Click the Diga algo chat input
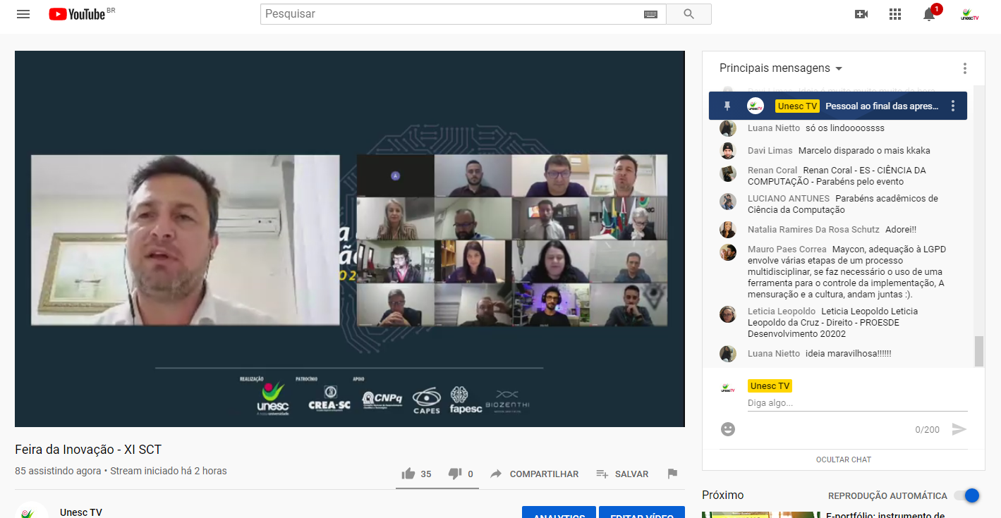Screen dimensions: 1001x518 pyautogui.click(x=856, y=403)
